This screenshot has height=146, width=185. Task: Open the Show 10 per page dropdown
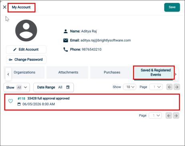pos(130,87)
